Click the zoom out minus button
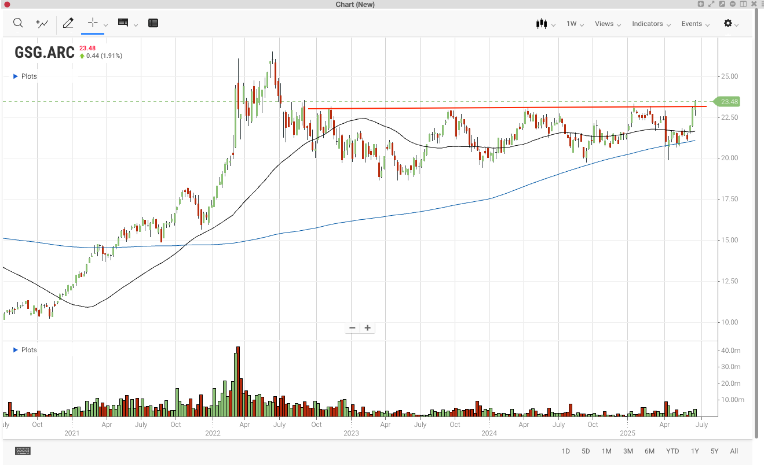Screen dimensions: 764x472 (x=352, y=328)
